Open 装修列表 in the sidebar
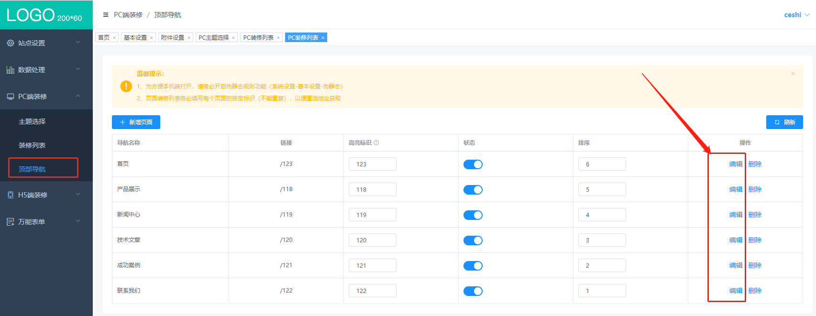This screenshot has height=316, width=816. pyautogui.click(x=32, y=145)
